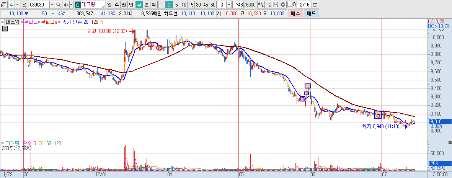Select the minute (분) chart type
Image resolution: width=452 pixels, height=178 pixels.
(139, 5)
